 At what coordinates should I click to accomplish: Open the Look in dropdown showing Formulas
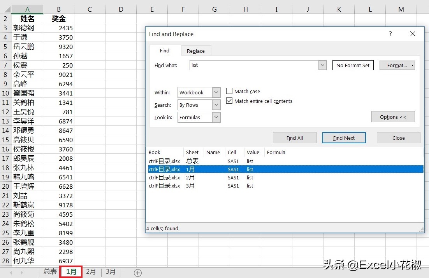(x=216, y=117)
